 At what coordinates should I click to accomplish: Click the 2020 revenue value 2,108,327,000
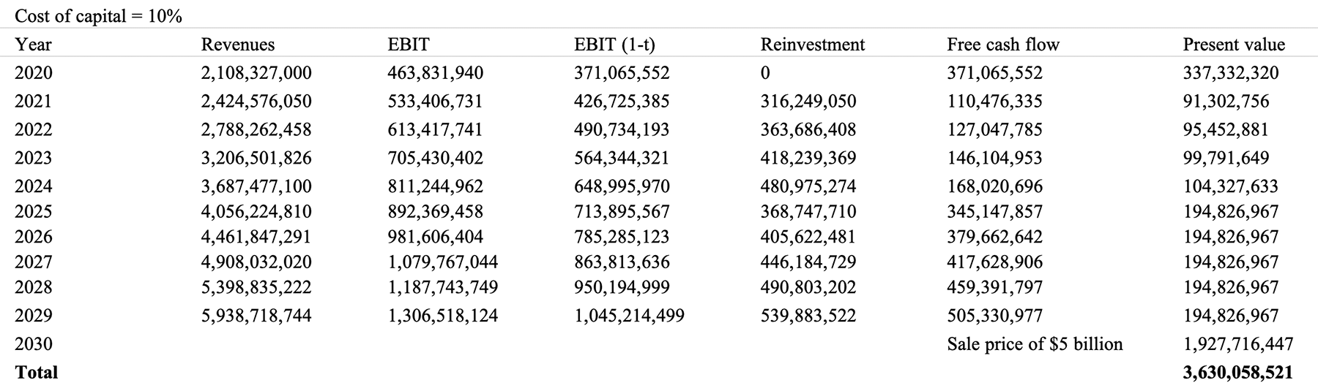tap(256, 73)
